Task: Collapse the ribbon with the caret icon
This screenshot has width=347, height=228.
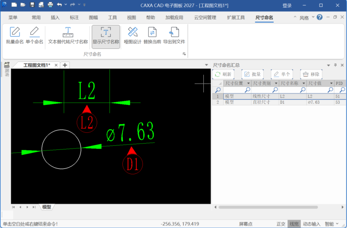Action: click(x=295, y=17)
